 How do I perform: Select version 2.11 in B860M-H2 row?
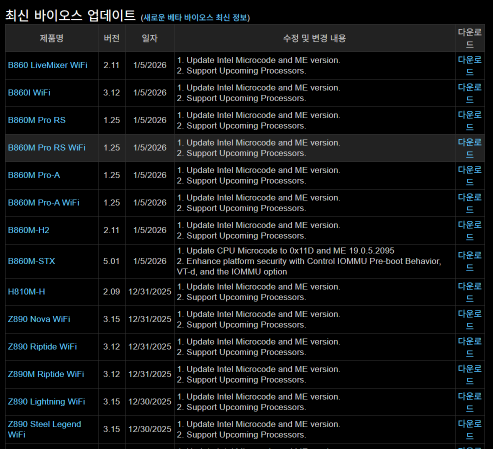[111, 230]
